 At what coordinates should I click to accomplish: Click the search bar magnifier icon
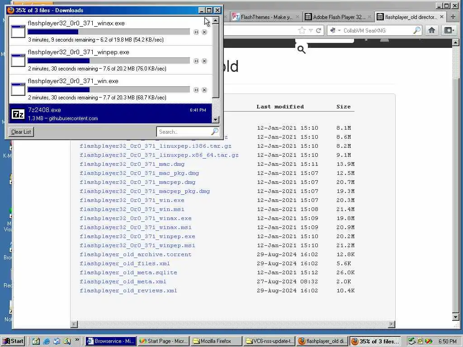(x=416, y=30)
